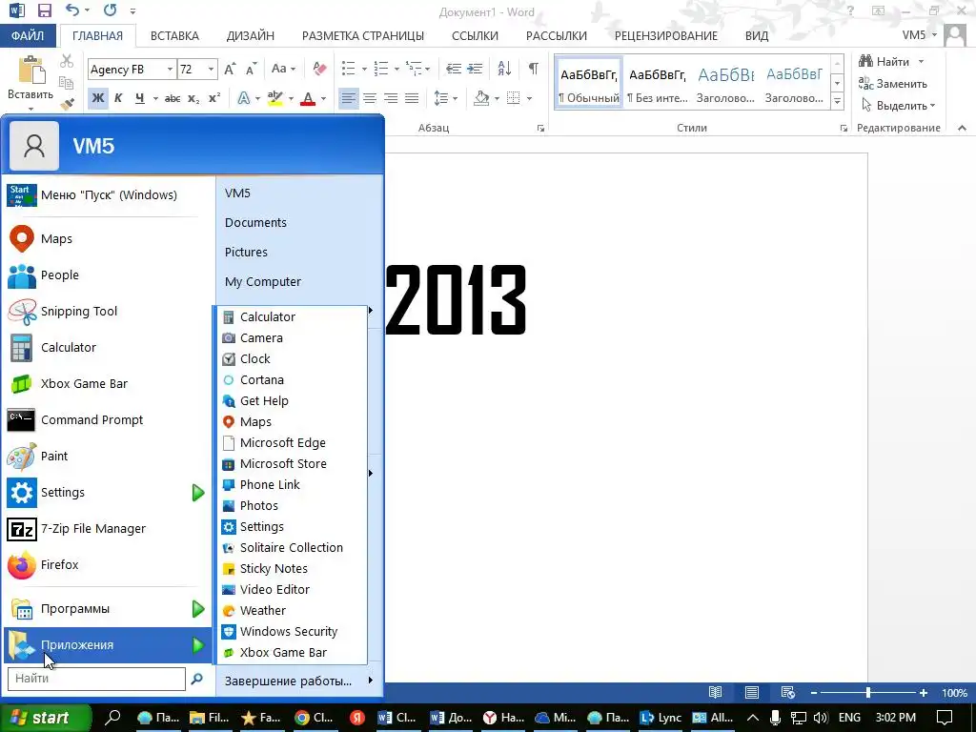Align text left
976x732 pixels.
point(349,98)
